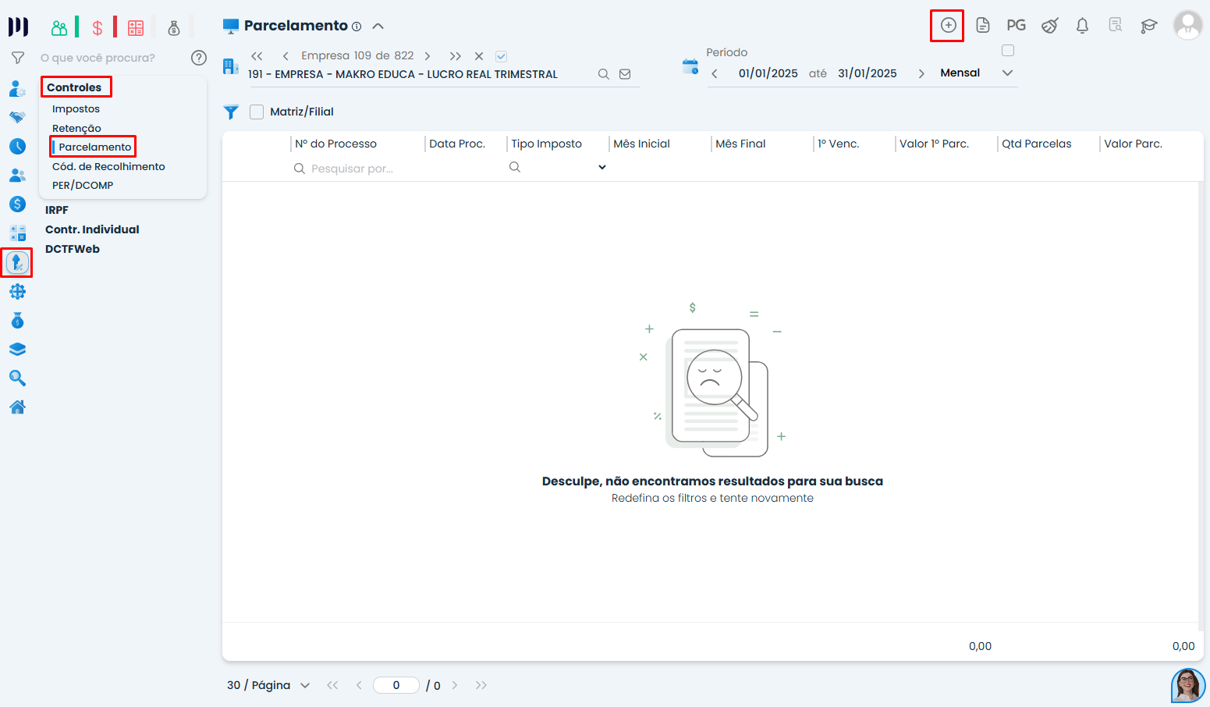
Task: Go to the next company
Action: [428, 56]
